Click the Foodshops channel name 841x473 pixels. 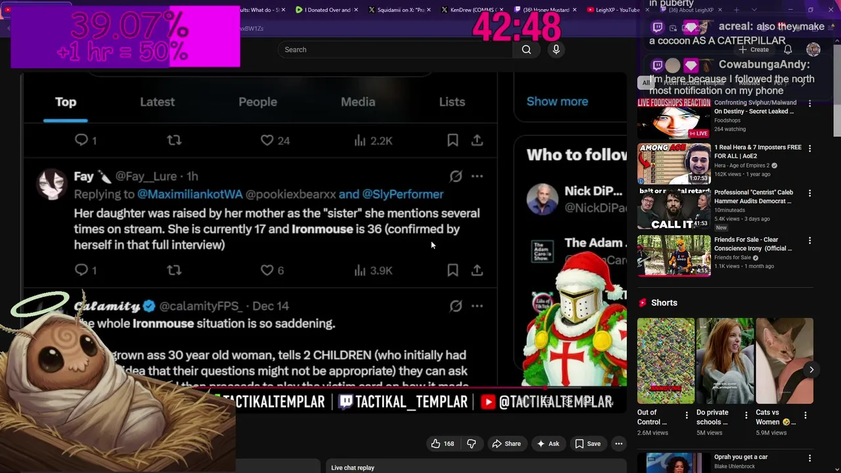point(727,120)
